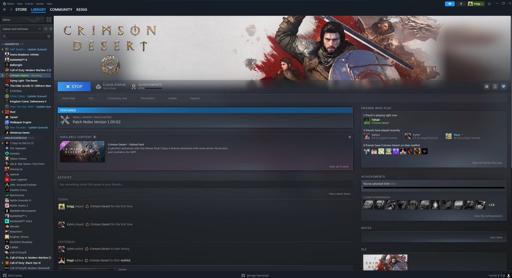Select Wallpaper Engine in the library list
The image size is (512, 278).
pos(20,122)
